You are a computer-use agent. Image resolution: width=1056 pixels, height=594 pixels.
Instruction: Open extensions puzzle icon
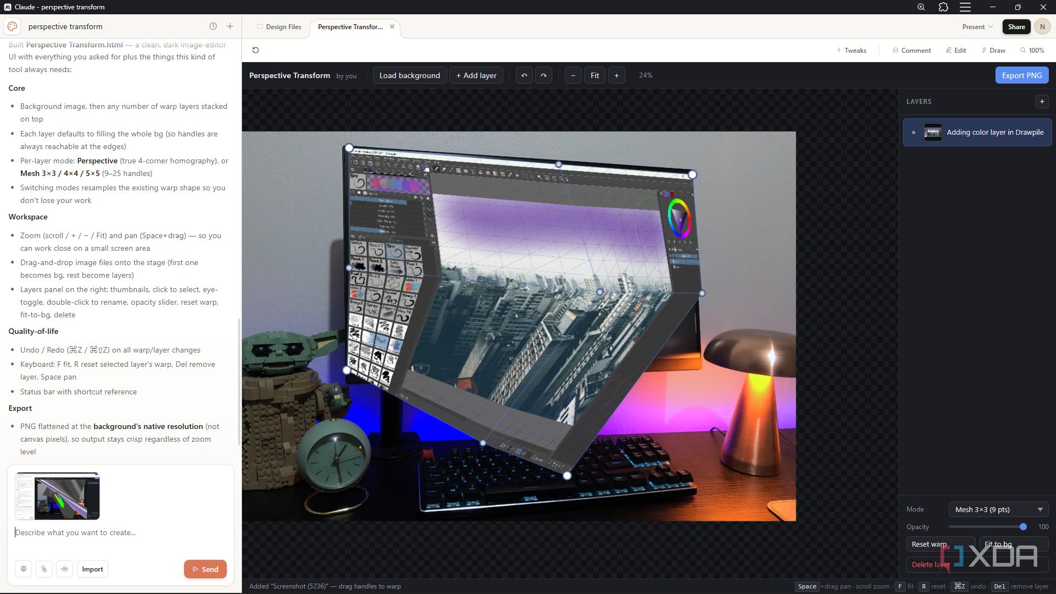[943, 7]
